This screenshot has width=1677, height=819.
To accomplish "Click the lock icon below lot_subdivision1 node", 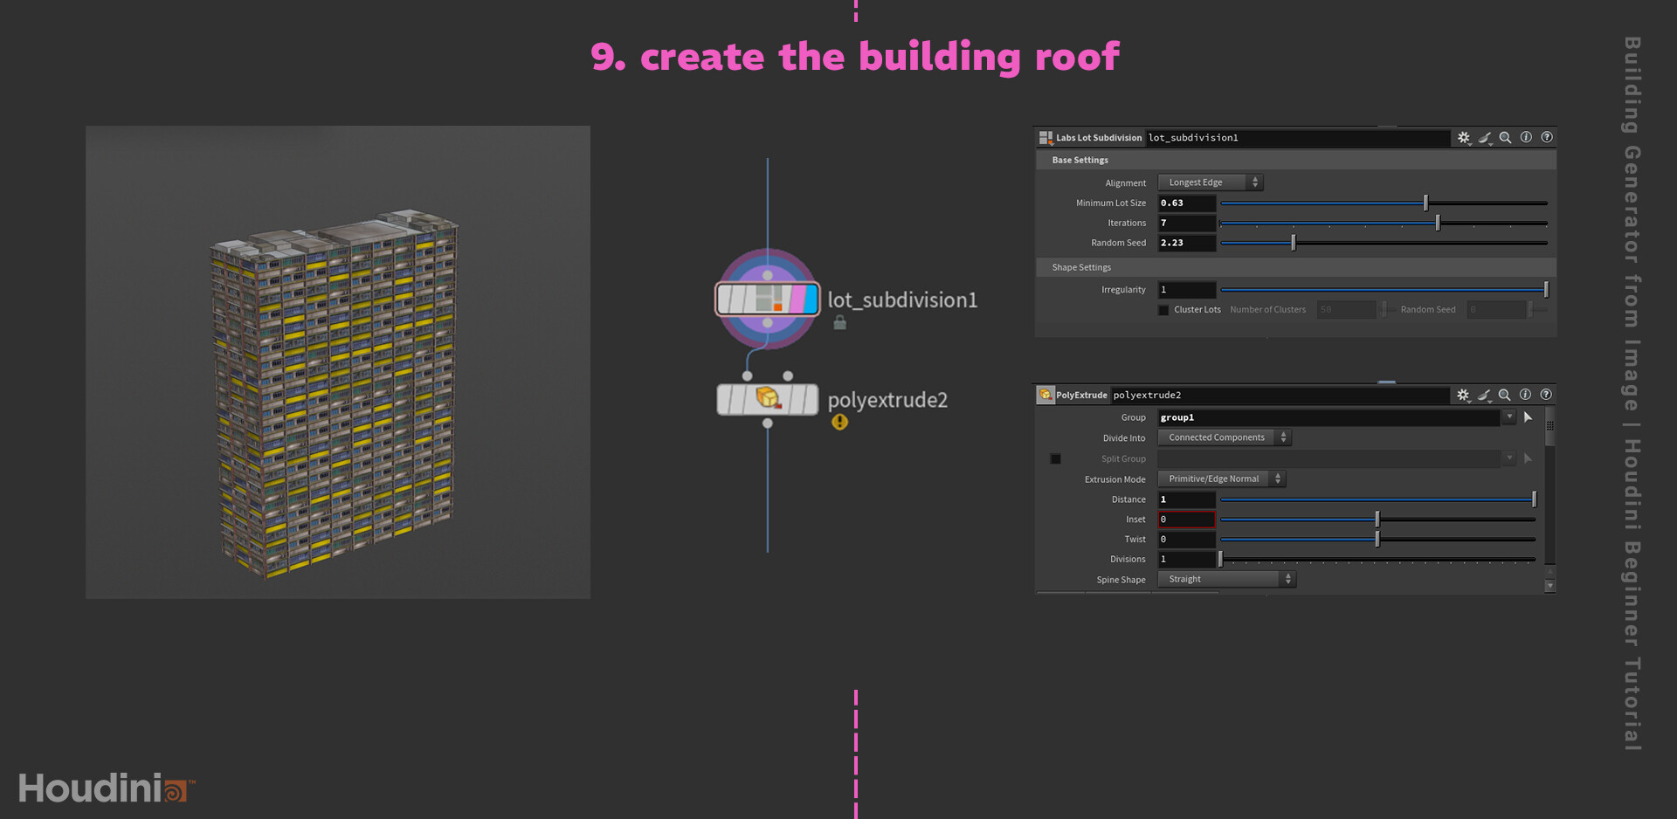I will [x=838, y=323].
